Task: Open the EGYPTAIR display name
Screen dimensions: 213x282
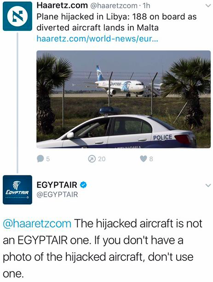Action: pos(57,185)
